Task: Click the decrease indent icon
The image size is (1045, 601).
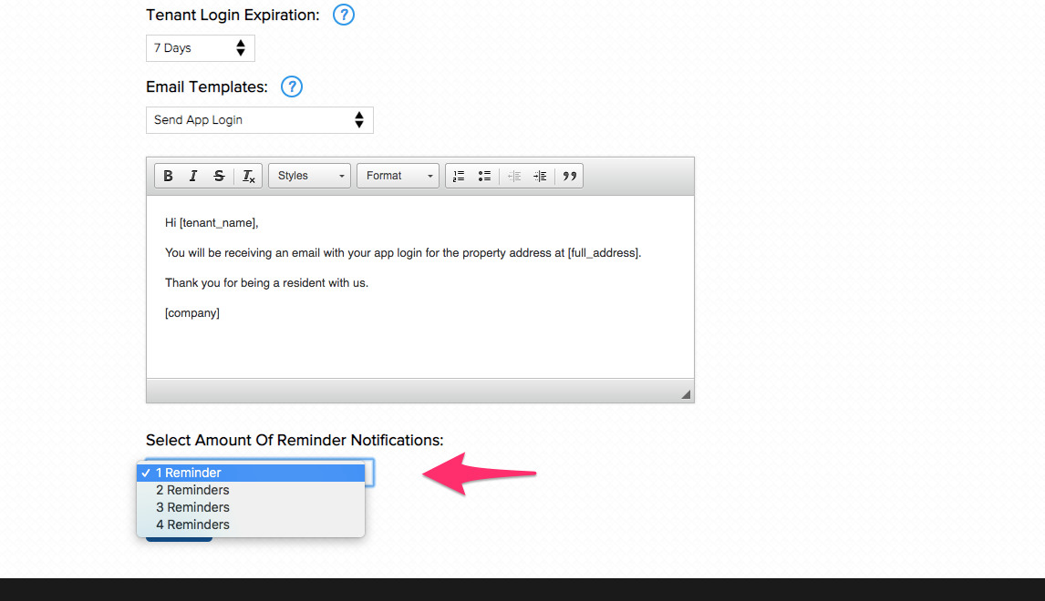Action: (513, 176)
